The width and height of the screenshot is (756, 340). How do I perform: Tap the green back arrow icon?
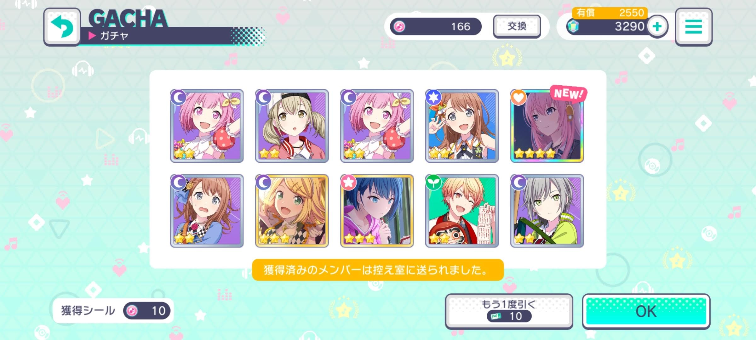62,27
